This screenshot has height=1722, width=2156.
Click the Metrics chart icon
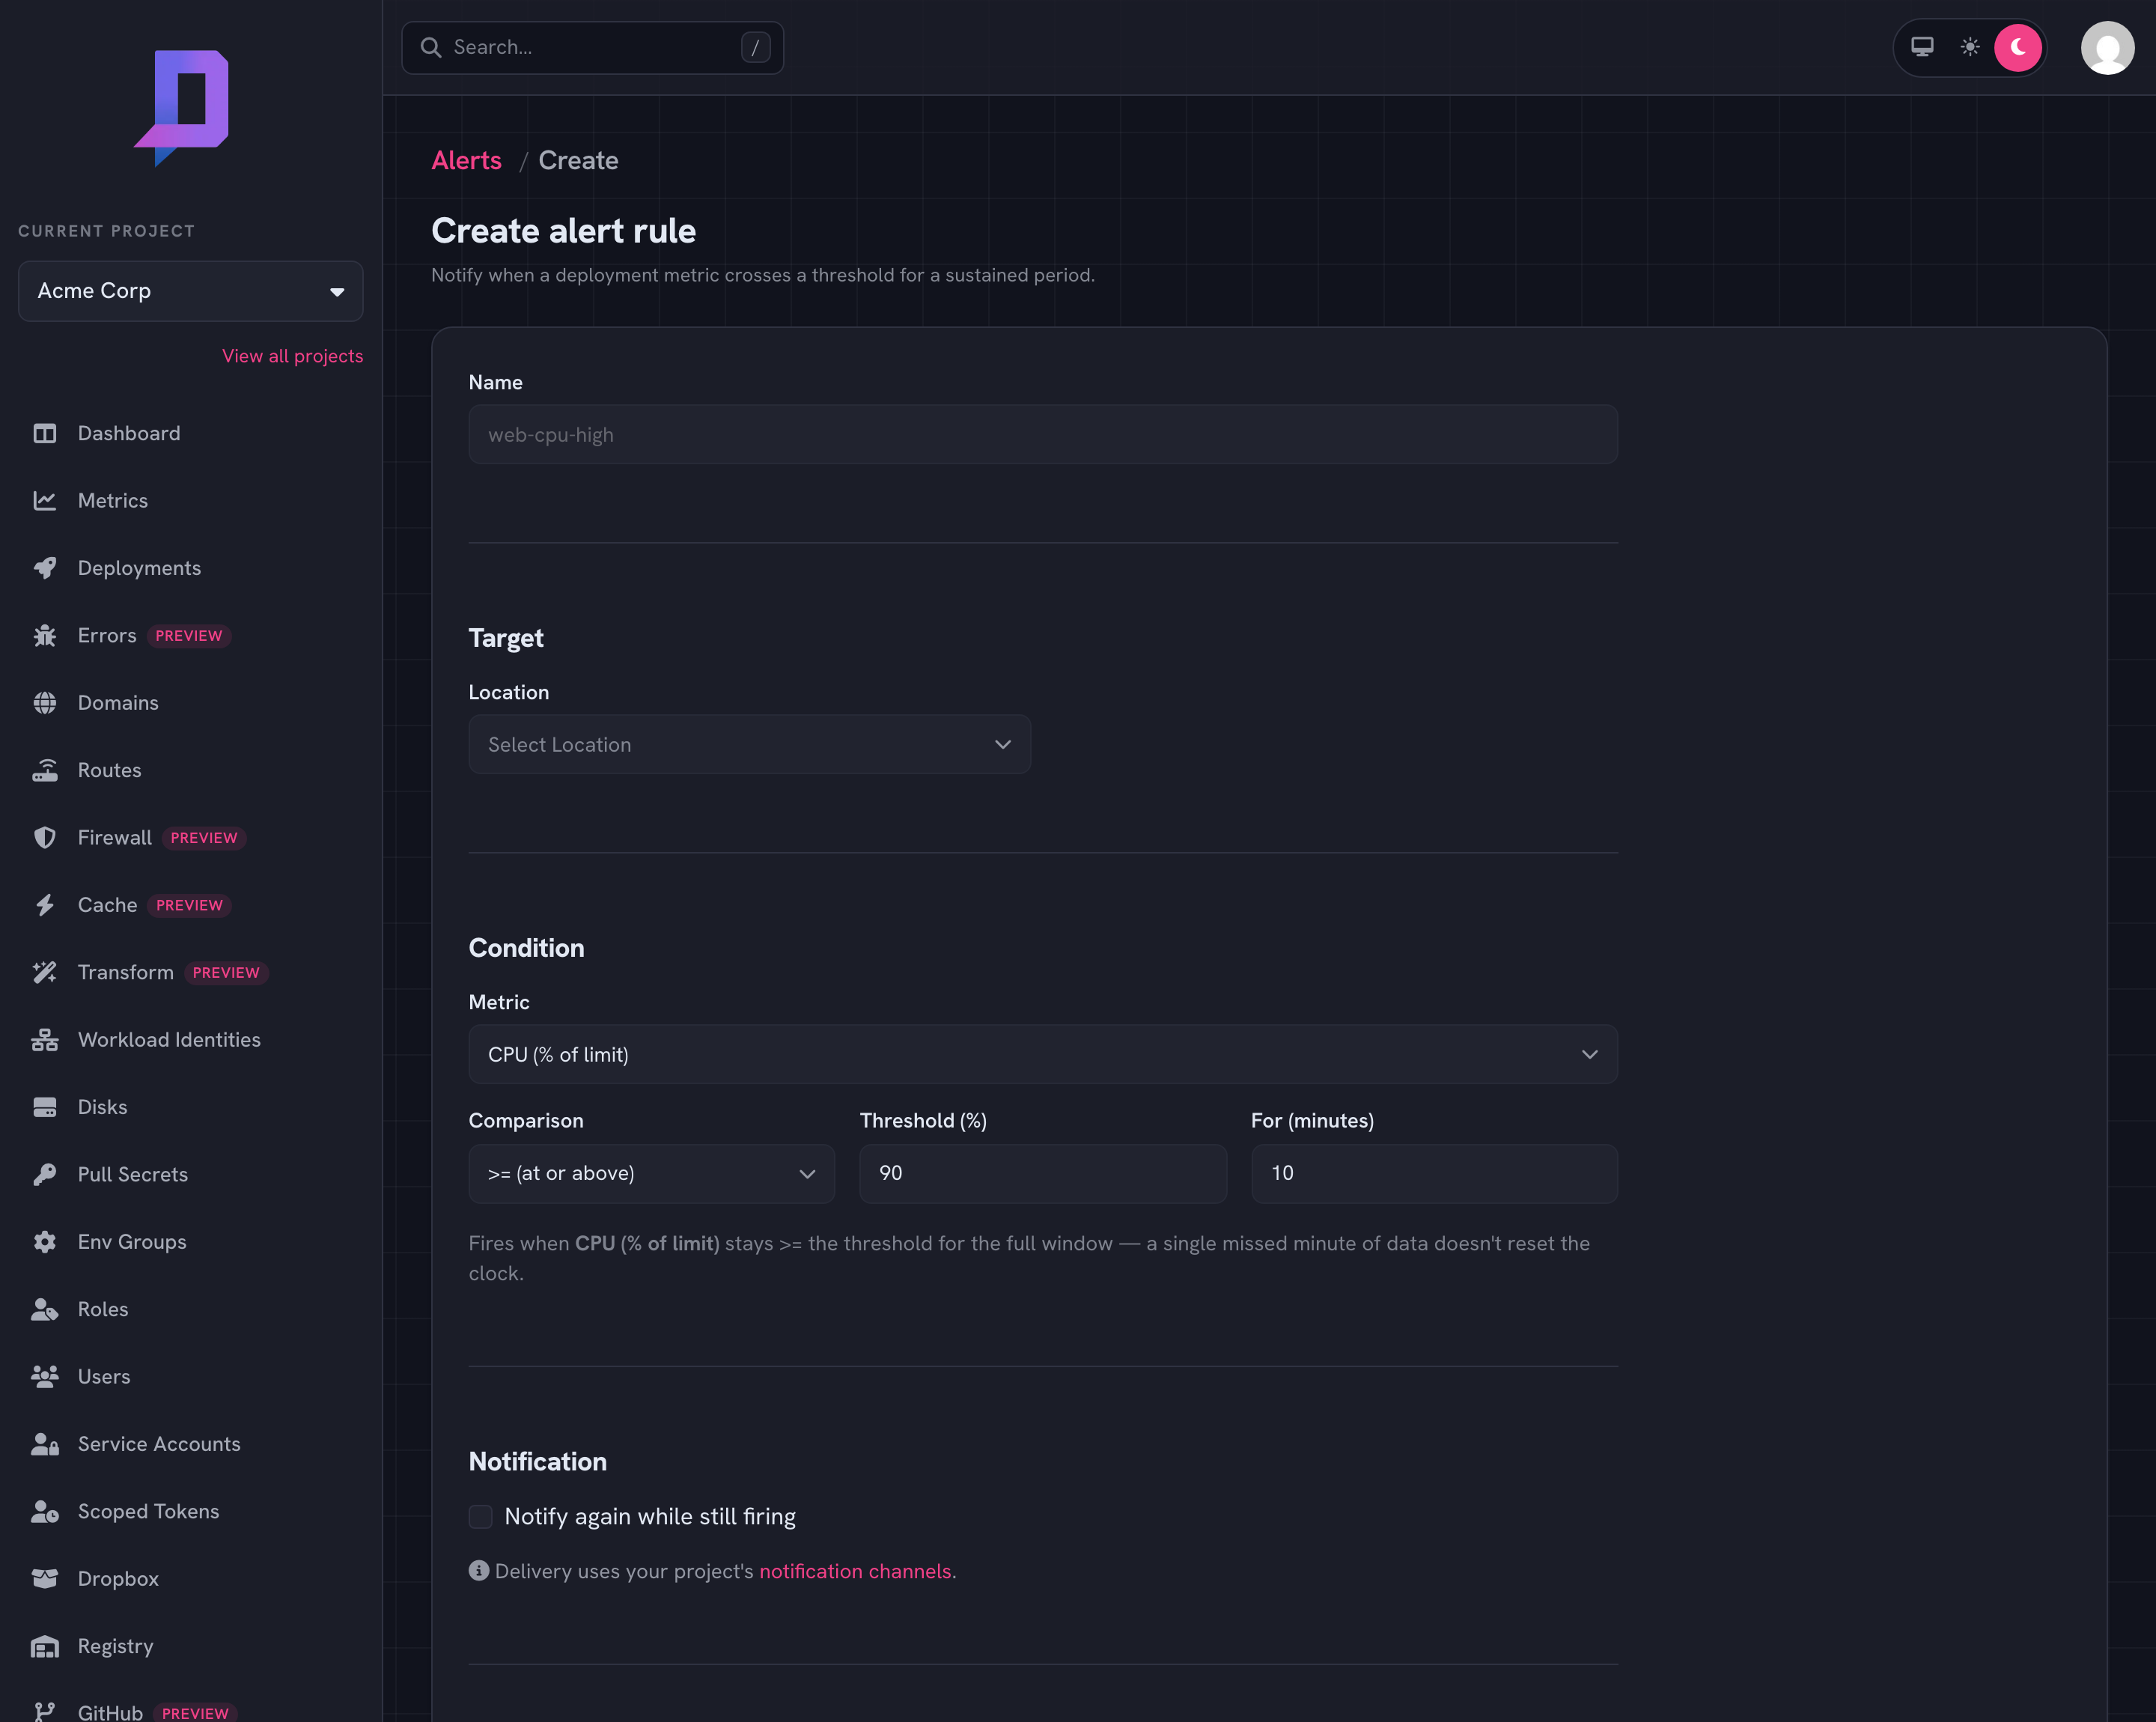[45, 500]
